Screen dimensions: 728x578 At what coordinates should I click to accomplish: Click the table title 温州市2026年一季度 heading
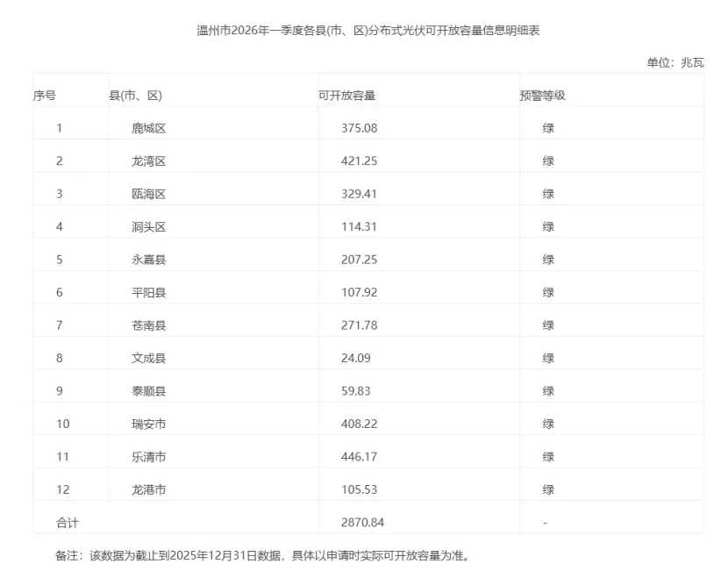368,31
